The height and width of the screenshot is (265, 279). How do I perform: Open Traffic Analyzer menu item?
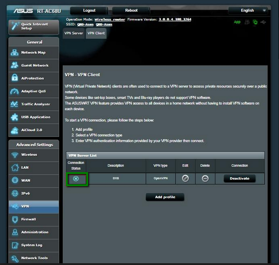[x=34, y=104]
